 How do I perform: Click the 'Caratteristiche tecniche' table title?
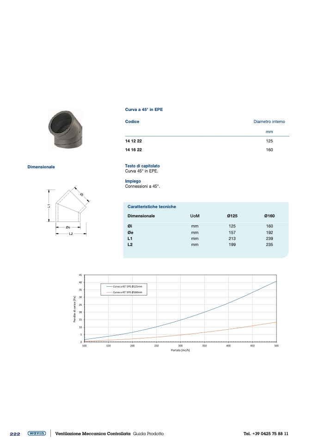pos(152,207)
